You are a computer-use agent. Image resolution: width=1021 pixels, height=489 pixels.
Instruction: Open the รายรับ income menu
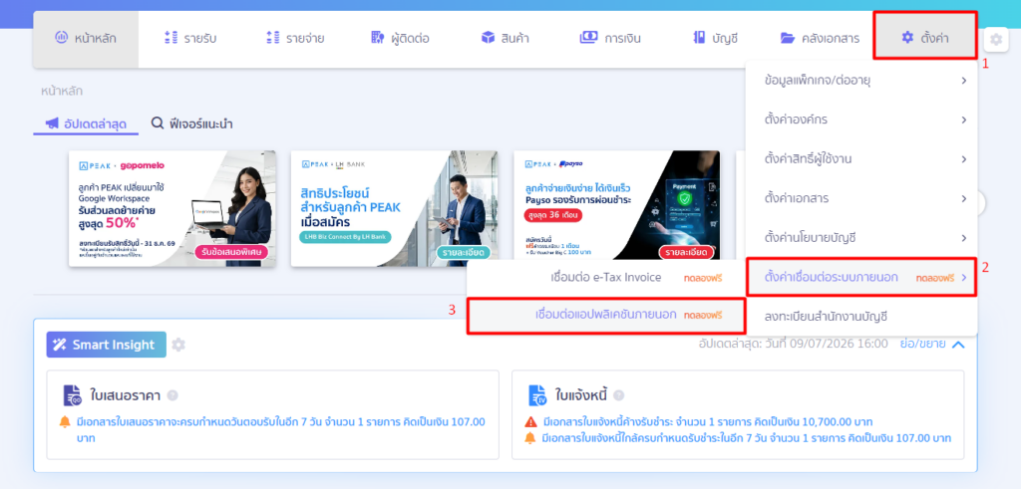[190, 39]
